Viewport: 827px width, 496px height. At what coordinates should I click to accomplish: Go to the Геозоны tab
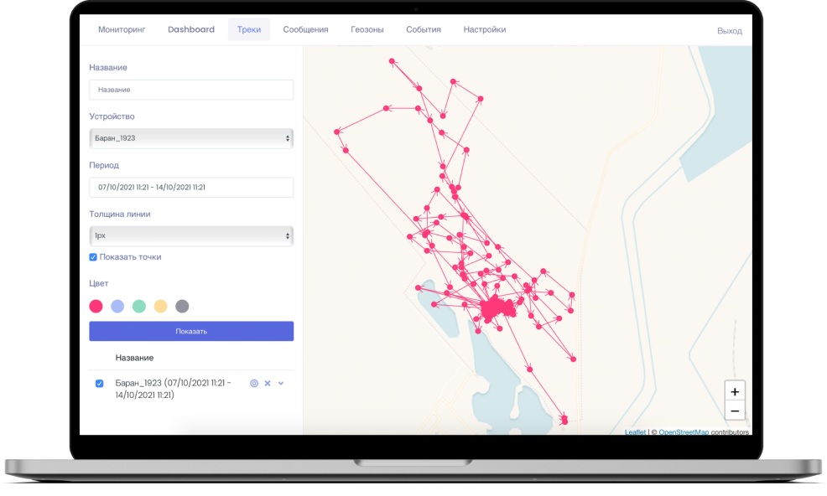coord(367,29)
